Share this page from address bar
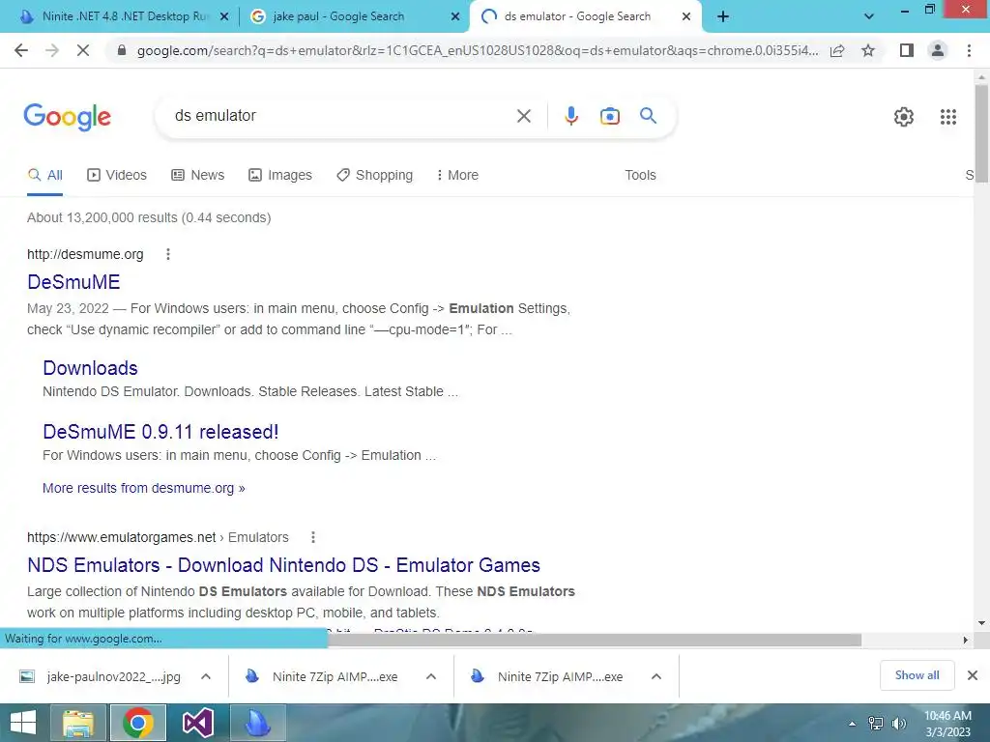Screen dimensions: 990x742 [x=837, y=50]
